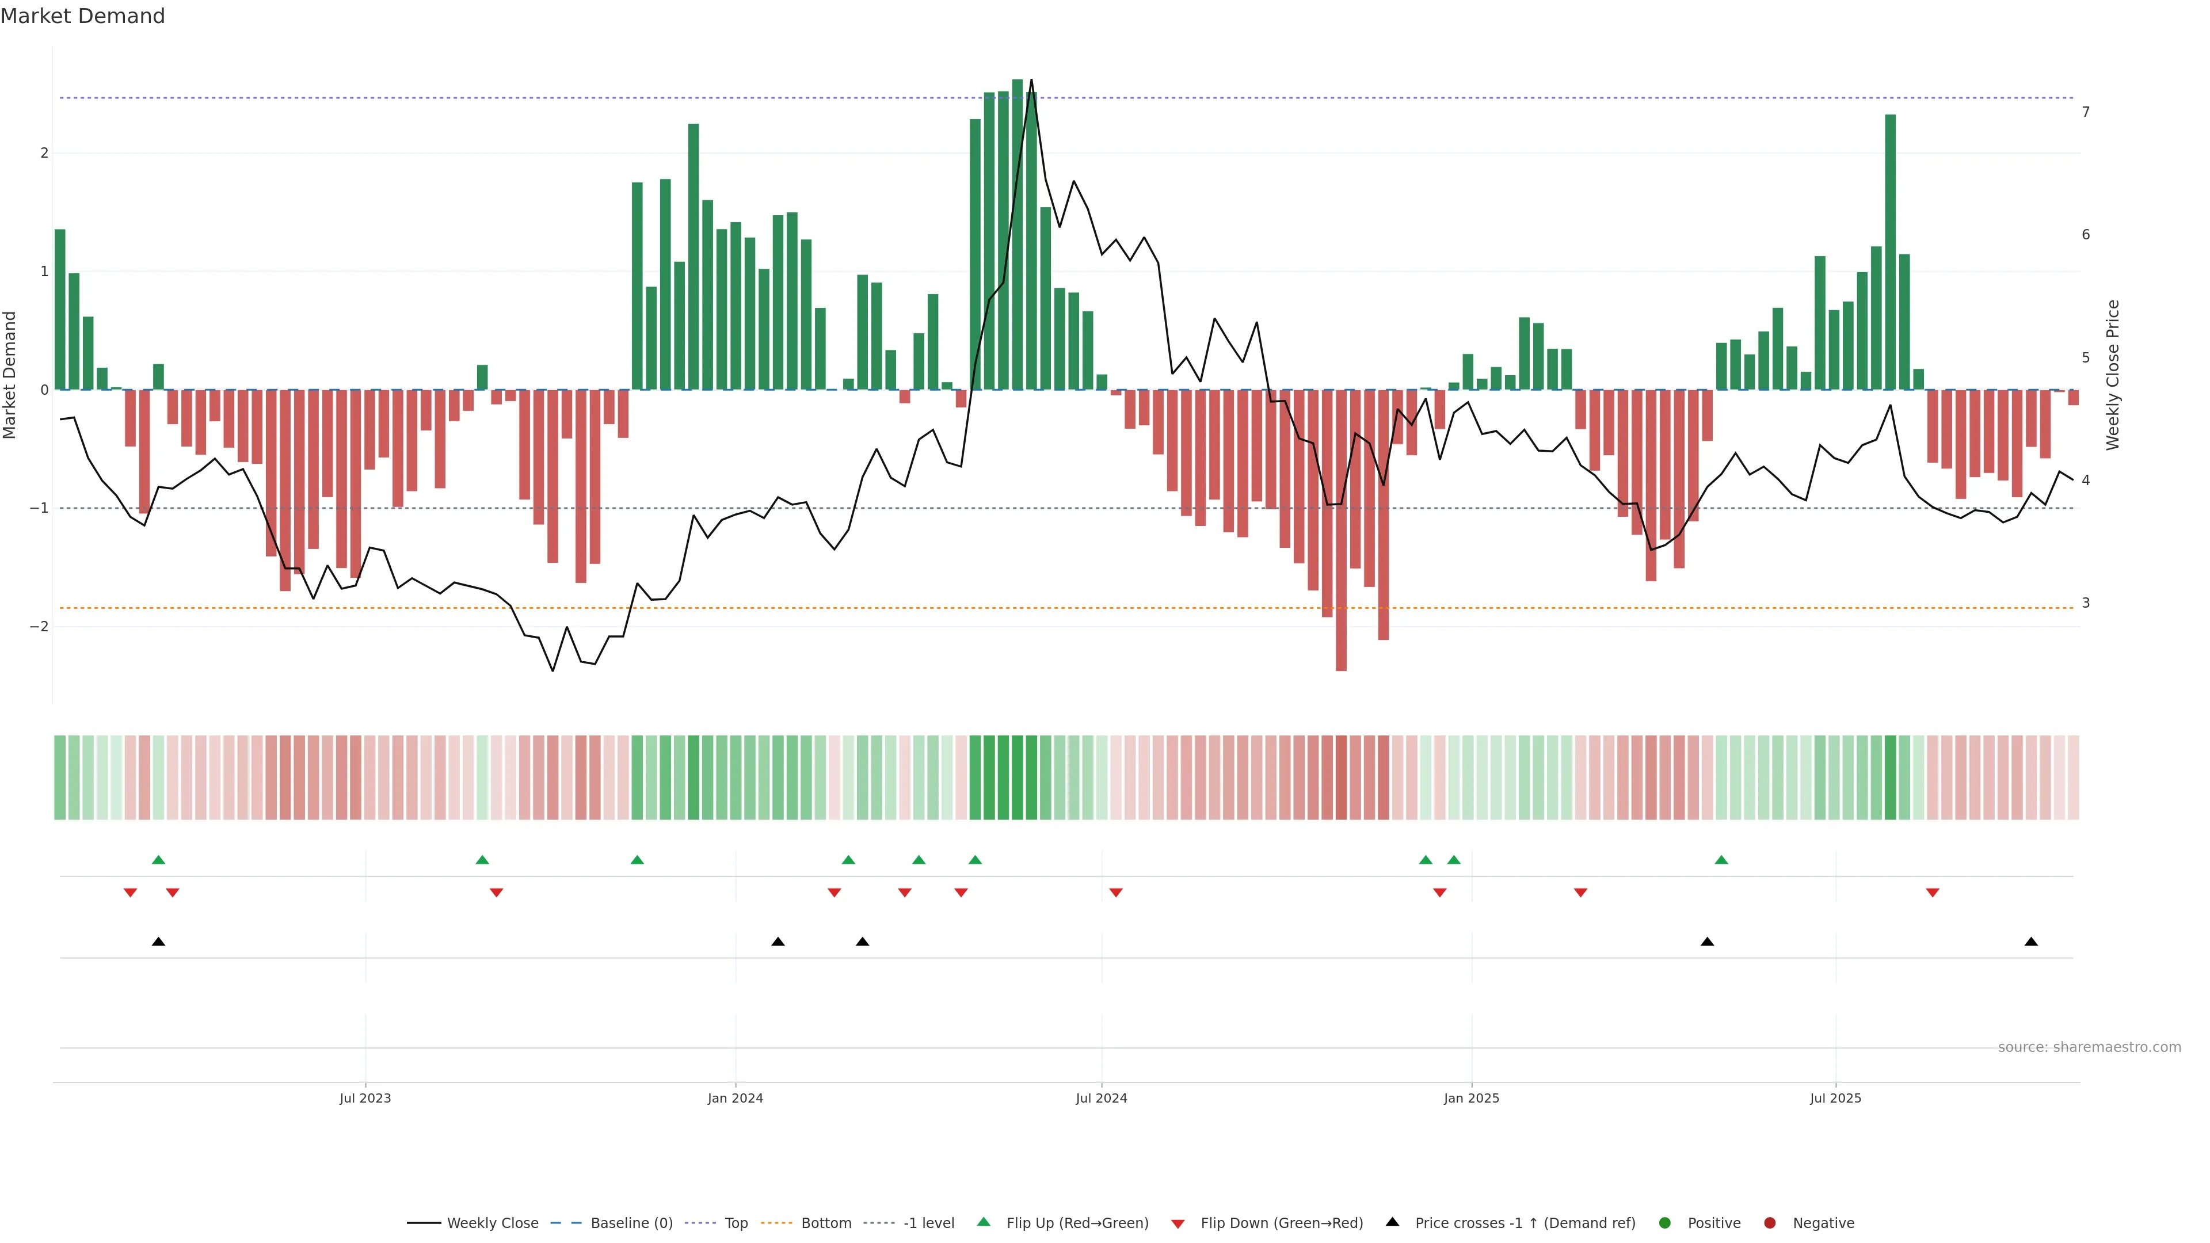
Task: Toggle the Top legend entry
Action: [x=736, y=1223]
